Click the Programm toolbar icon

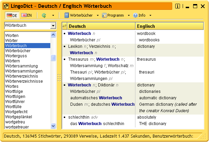[104, 15]
